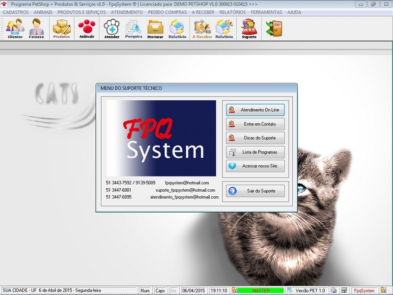Screen dimensions: 393x295
Task: Click the red FpqSystem status bar label
Action: 364,291
